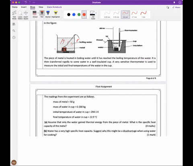Click the 'initial temperature of water in cup' line
This screenshot has width=193, height=166.
pos(76,112)
